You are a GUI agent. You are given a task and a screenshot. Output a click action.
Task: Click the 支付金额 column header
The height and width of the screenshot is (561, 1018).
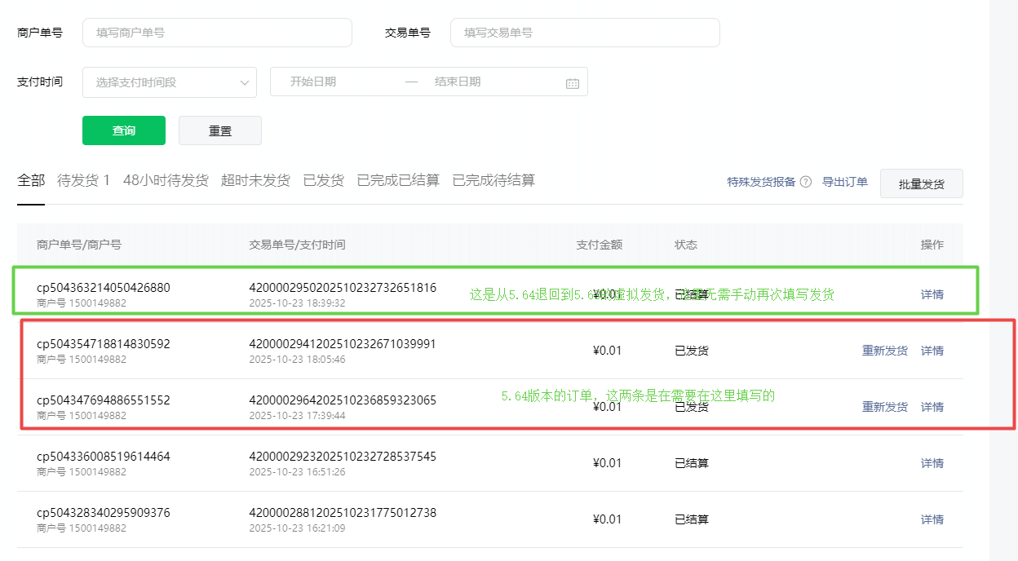tap(600, 245)
